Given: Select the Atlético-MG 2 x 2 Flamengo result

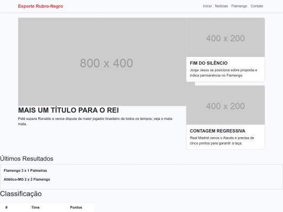Looking at the screenshot, I should 27,180.
